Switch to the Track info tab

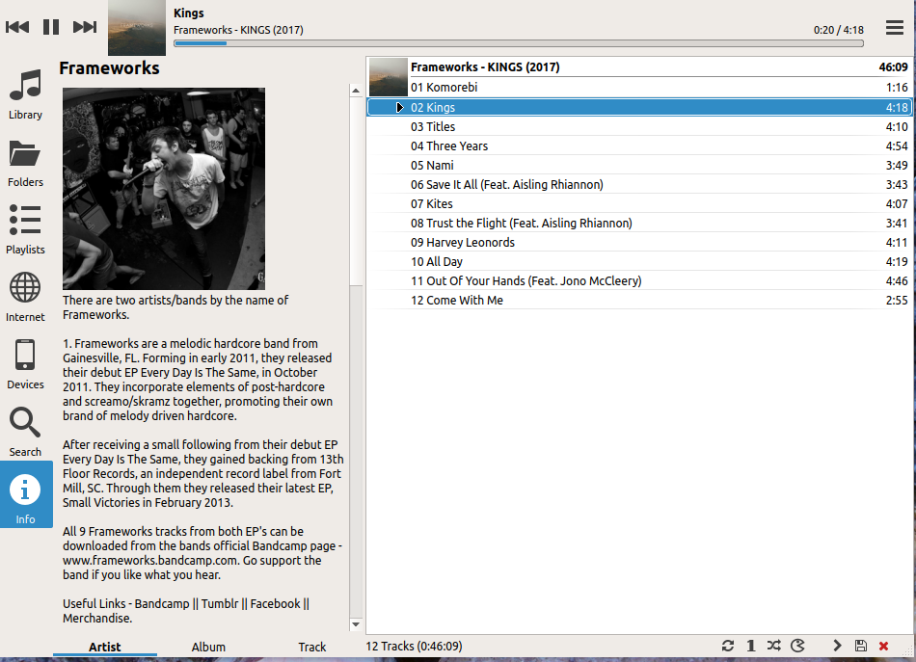click(x=312, y=647)
